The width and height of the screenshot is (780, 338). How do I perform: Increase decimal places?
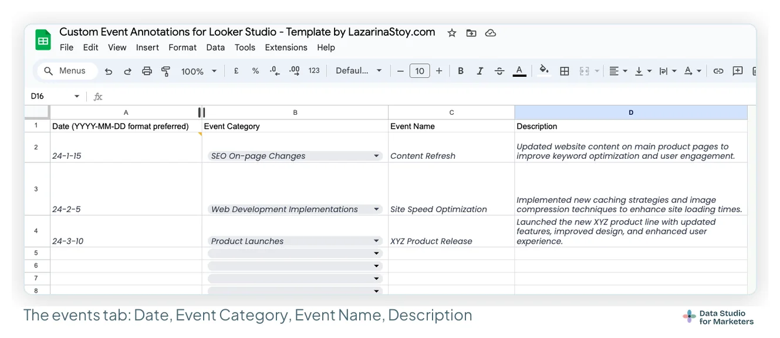tap(295, 71)
